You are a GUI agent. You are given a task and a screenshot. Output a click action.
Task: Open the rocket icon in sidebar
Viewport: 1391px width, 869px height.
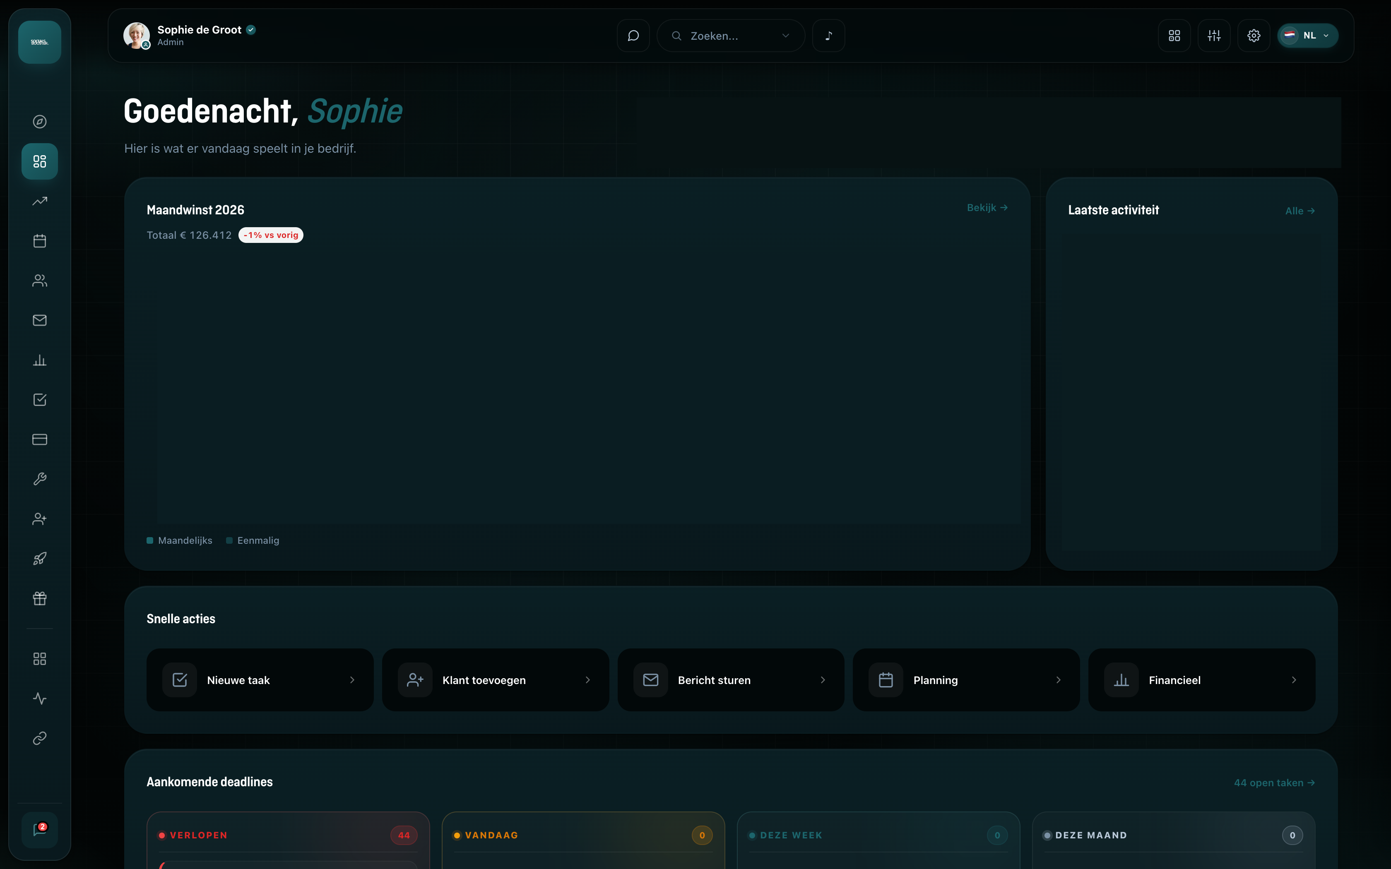40,558
